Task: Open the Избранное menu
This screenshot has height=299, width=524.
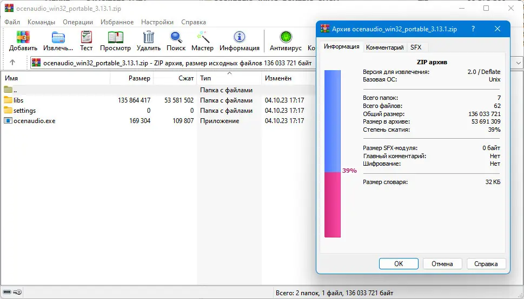Action: tap(117, 22)
